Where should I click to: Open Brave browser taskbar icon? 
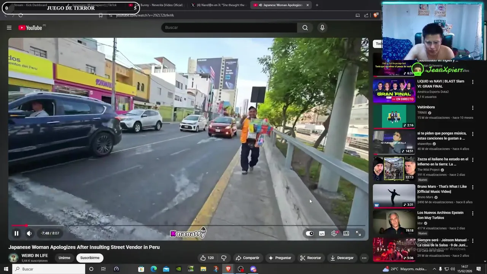[x=228, y=269]
